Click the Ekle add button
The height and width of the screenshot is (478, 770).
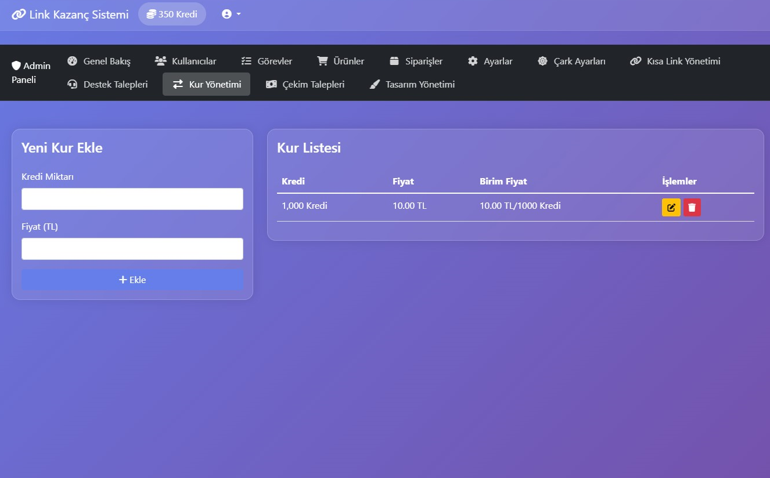[x=132, y=280]
